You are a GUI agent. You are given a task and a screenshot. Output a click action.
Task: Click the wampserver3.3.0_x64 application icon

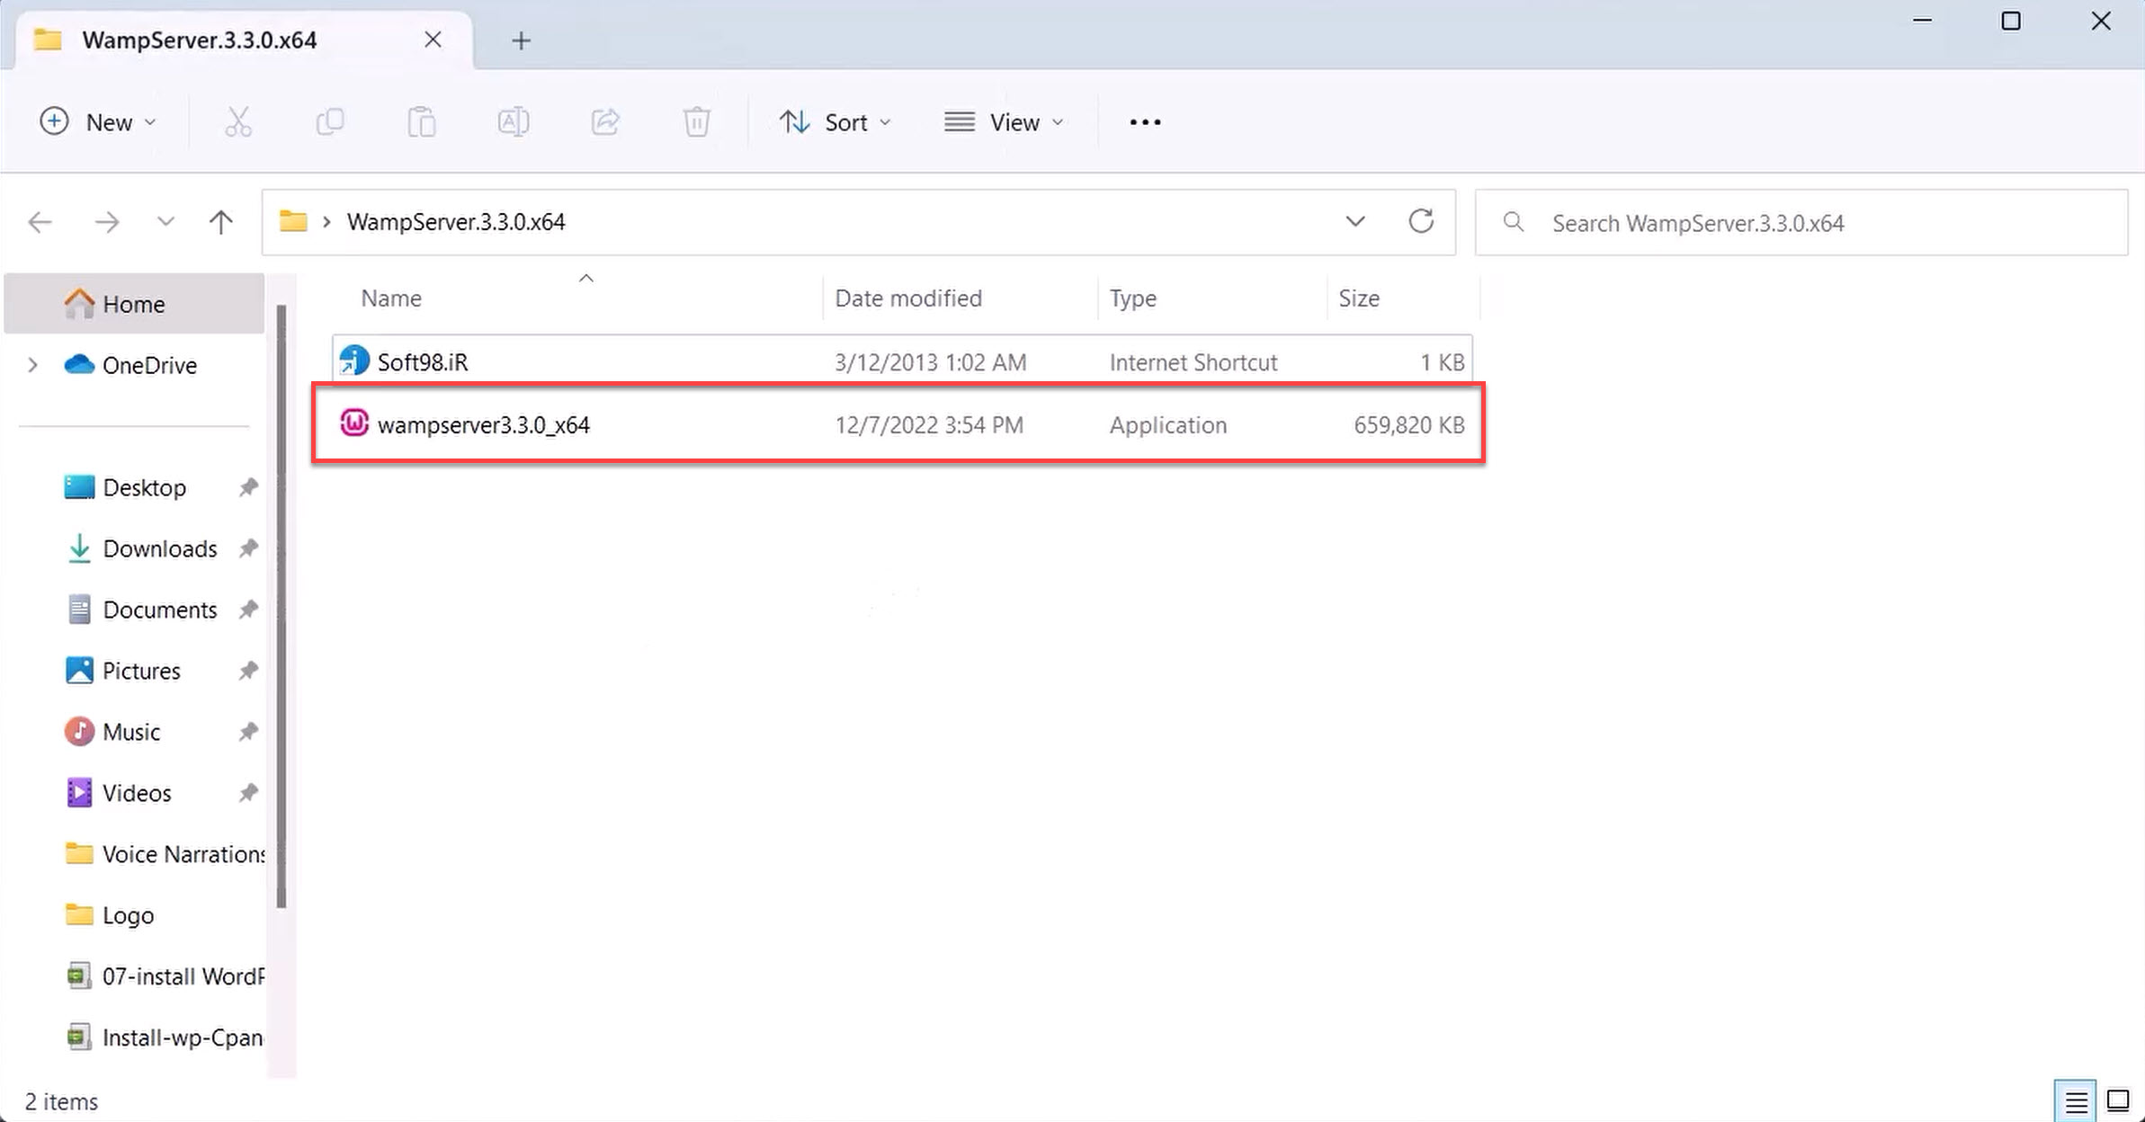pos(353,423)
